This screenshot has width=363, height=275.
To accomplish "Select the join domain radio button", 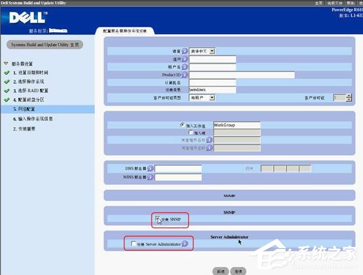I will [x=191, y=132].
